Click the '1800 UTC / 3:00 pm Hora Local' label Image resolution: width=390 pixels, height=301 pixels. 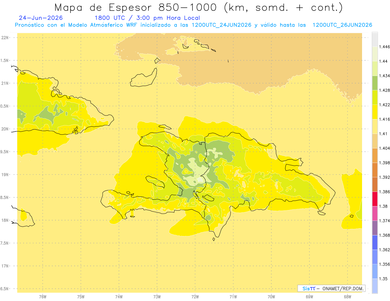[x=147, y=18]
